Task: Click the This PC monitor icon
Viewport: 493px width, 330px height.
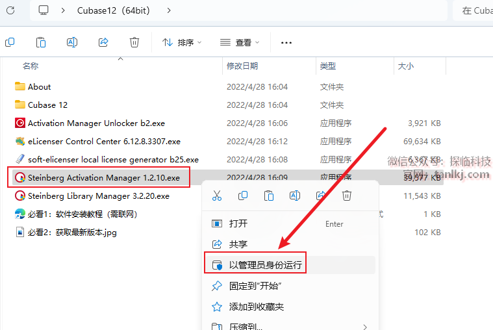Action: tap(44, 10)
